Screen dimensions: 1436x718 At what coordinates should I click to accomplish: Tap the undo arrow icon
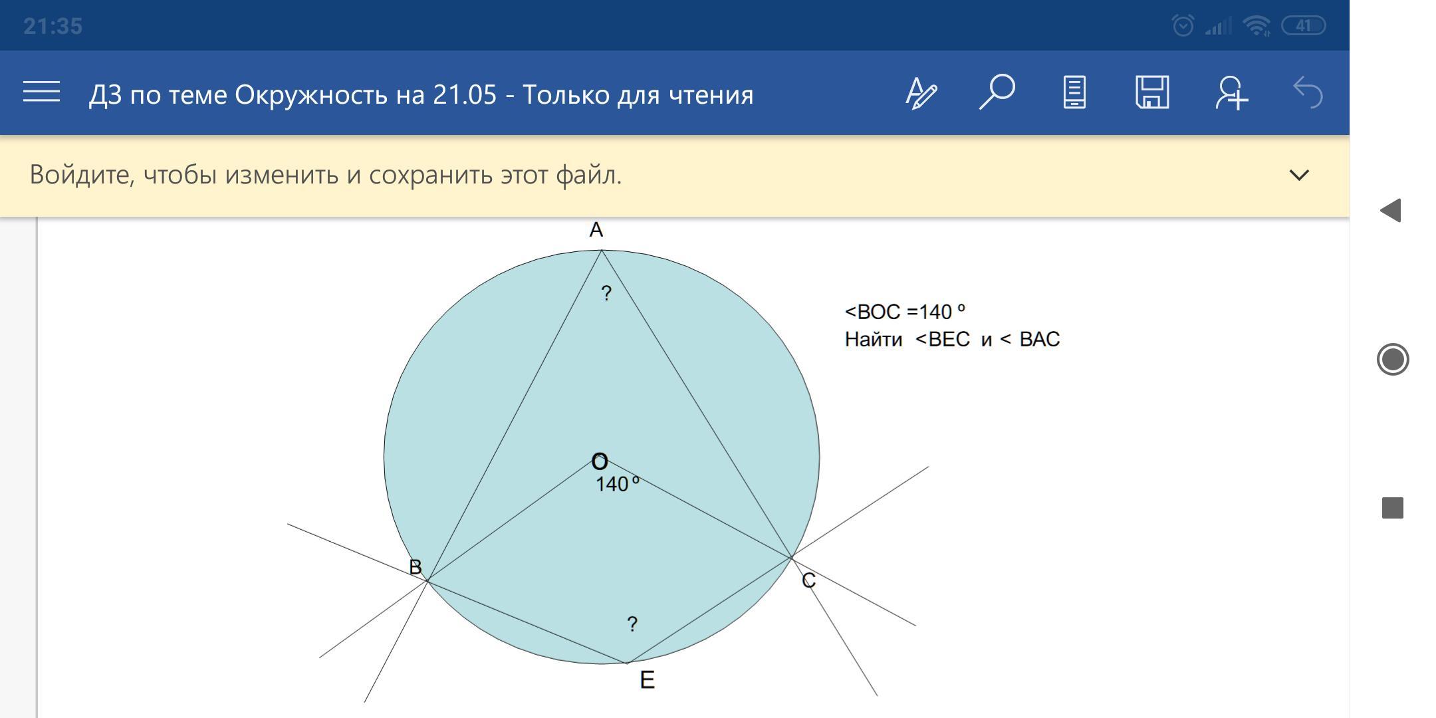point(1308,92)
